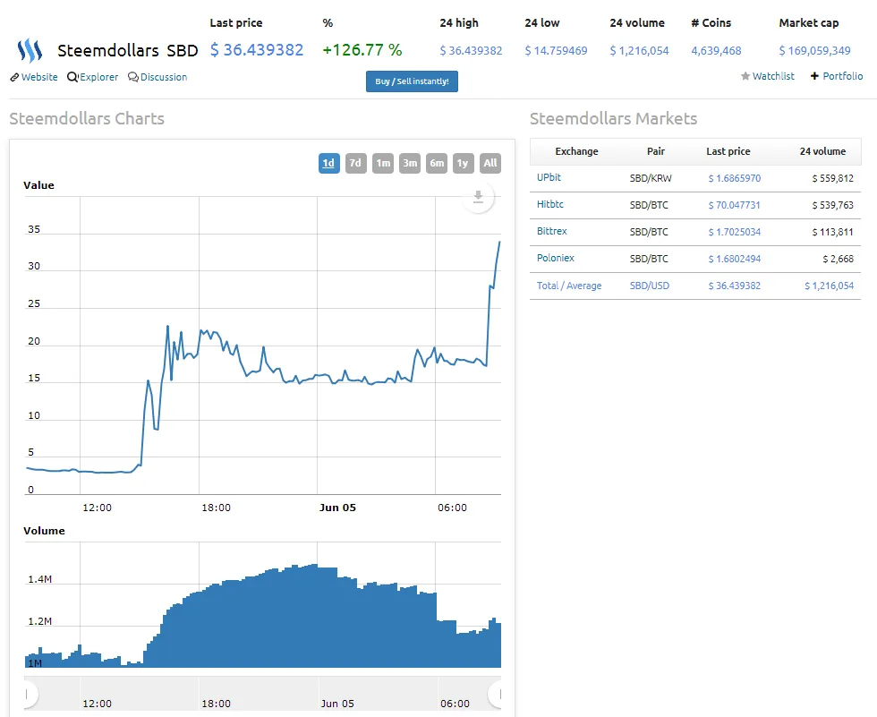Sort markets by Exchange column header

tap(576, 151)
